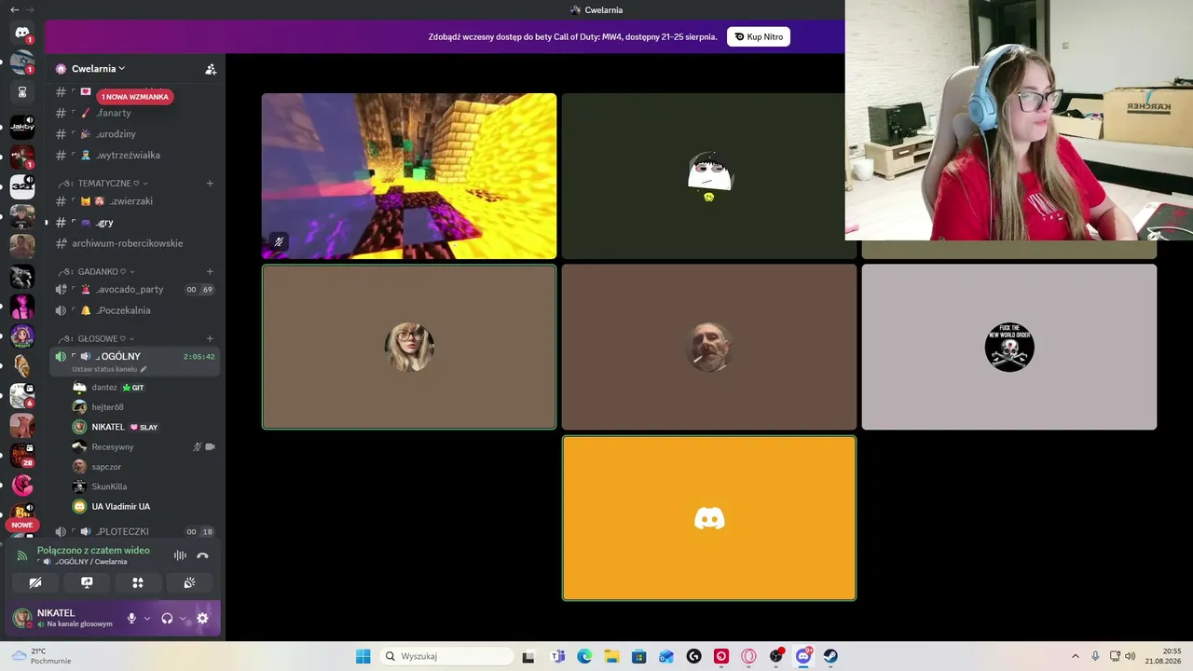Open the soundboard button
Viewport: 1193px width, 671px height.
point(189,582)
